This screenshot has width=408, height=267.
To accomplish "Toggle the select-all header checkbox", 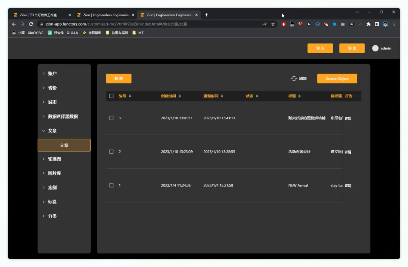I will [x=111, y=96].
